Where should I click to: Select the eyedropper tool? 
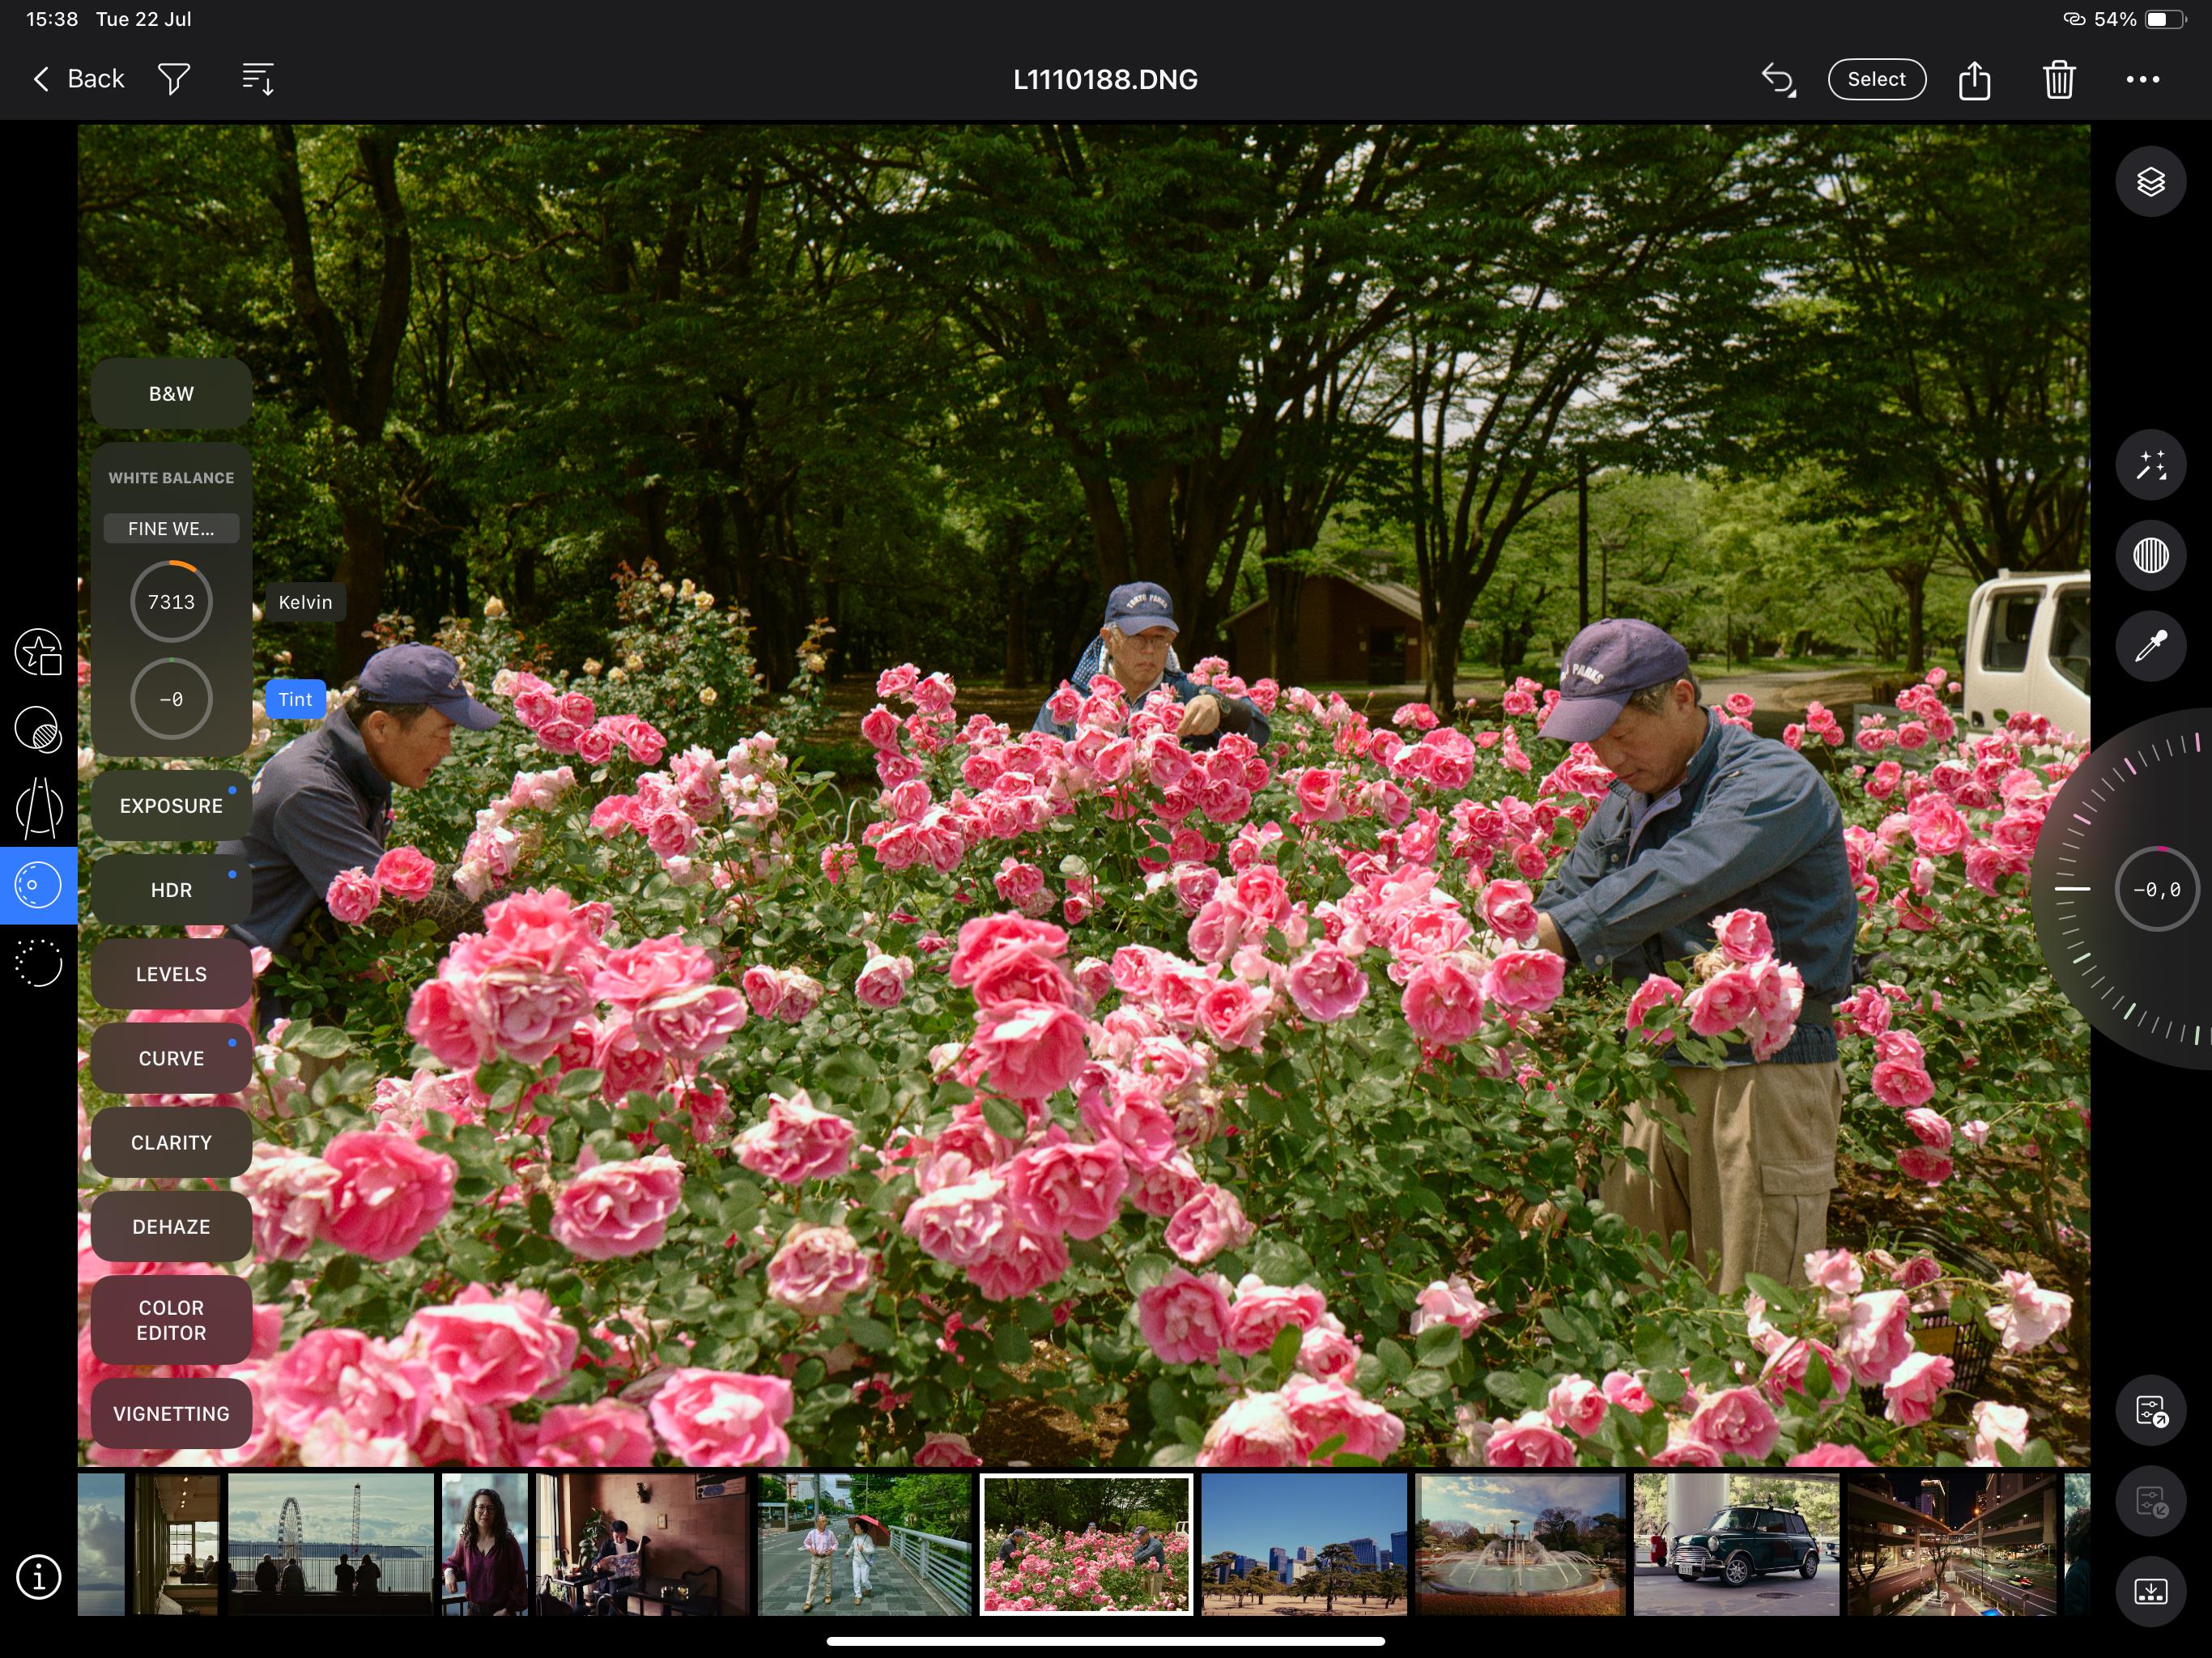pos(2150,645)
